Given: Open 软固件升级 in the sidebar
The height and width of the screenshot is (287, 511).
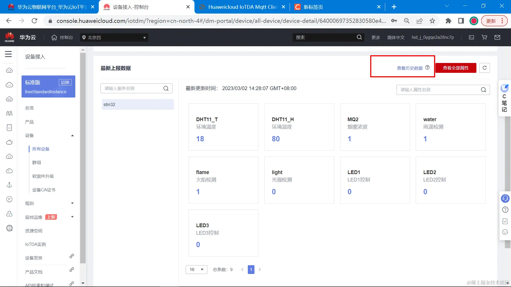Looking at the screenshot, I should click(x=43, y=176).
